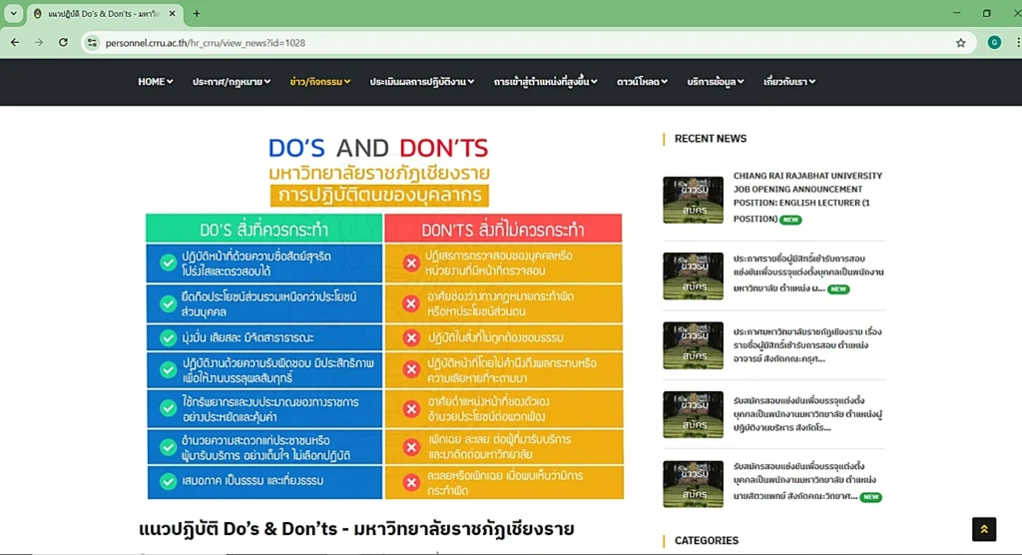Open news ตำแหน่งนายสัตวแพทย์

click(806, 481)
